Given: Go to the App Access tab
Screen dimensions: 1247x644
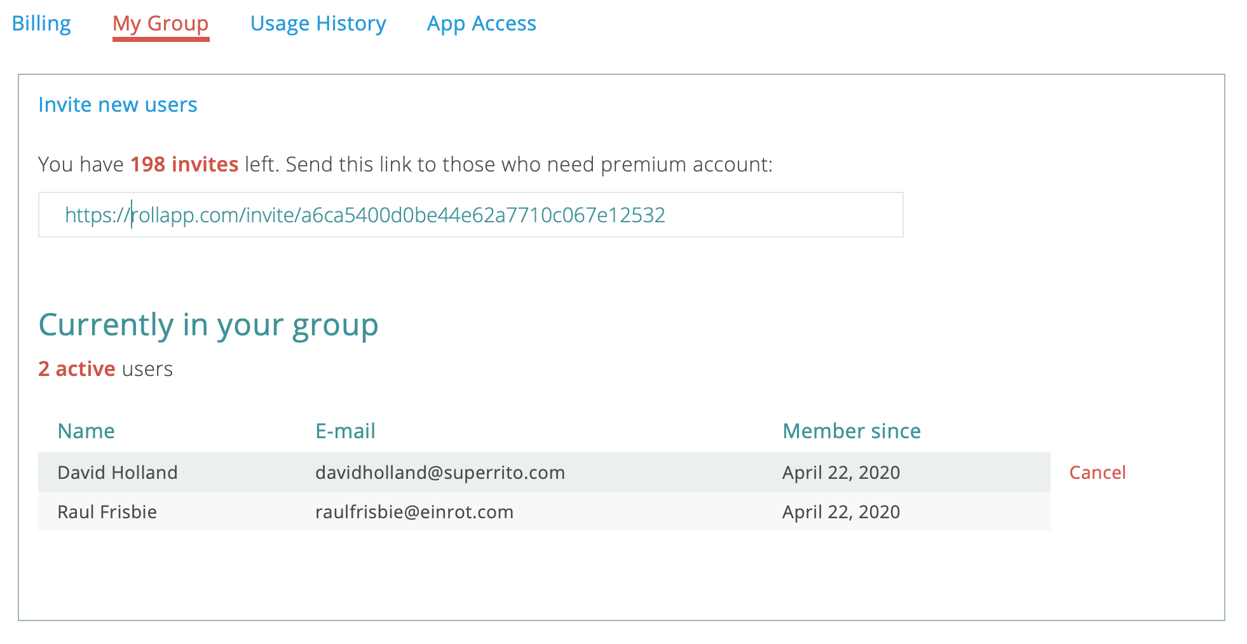Looking at the screenshot, I should (x=482, y=23).
